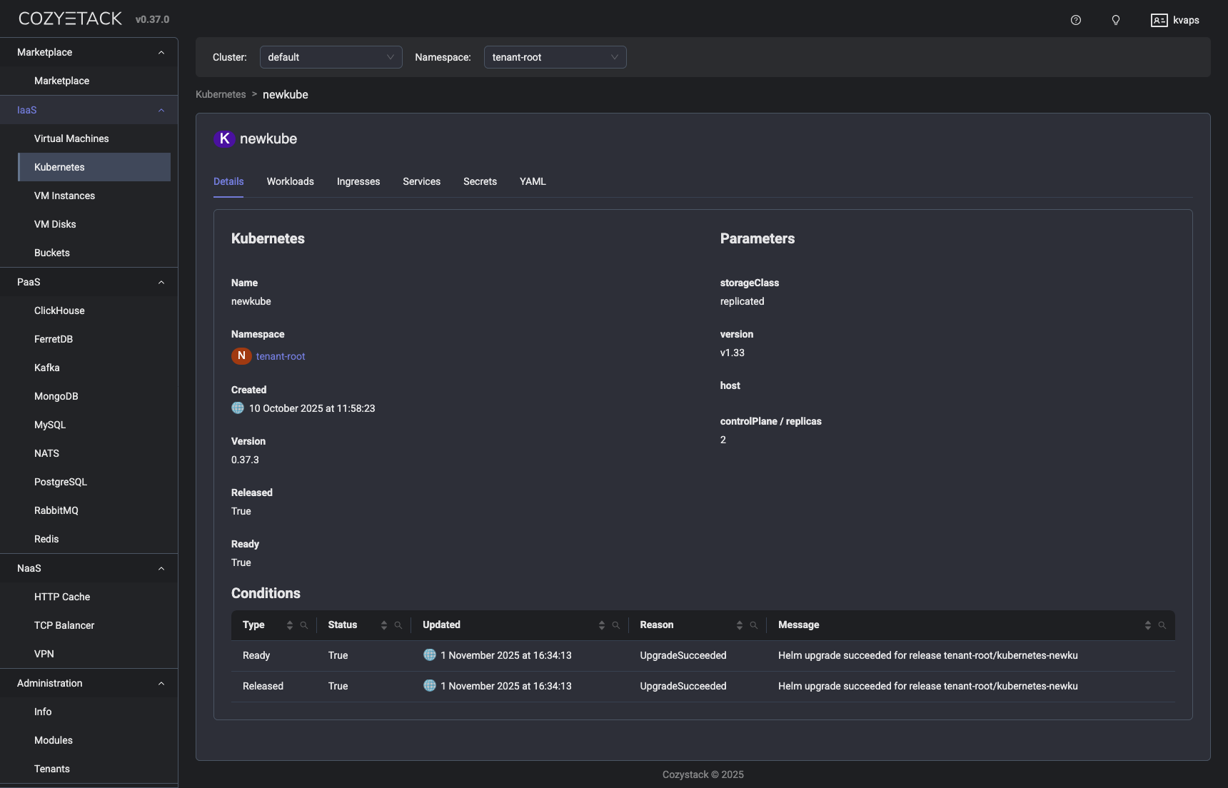The width and height of the screenshot is (1228, 788).
Task: Open the YAML tab
Action: point(533,182)
